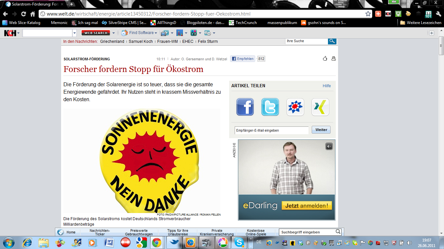Open the Griechenland news link
Screen dimensions: 444x249
pyautogui.click(x=112, y=41)
